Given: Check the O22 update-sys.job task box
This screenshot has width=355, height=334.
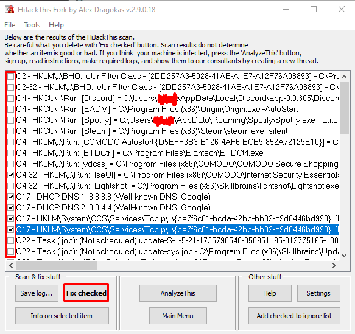Looking at the screenshot, I should point(10,251).
